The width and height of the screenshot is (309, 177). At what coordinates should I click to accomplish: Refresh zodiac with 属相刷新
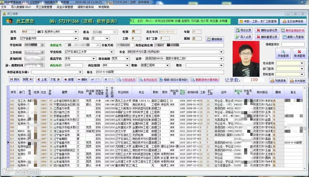pos(215,39)
